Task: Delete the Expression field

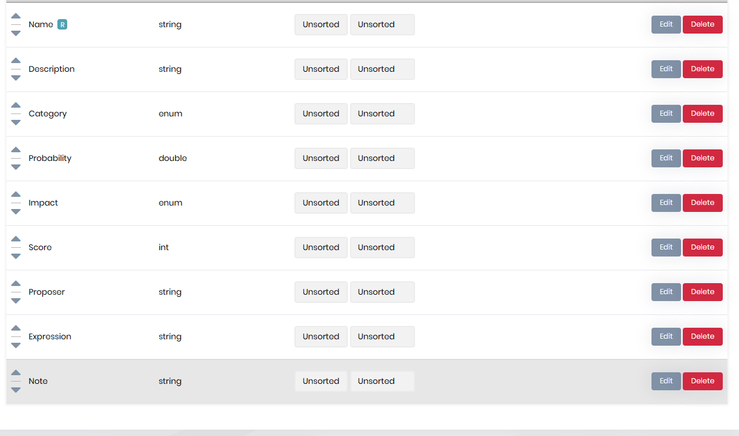Action: click(x=702, y=336)
